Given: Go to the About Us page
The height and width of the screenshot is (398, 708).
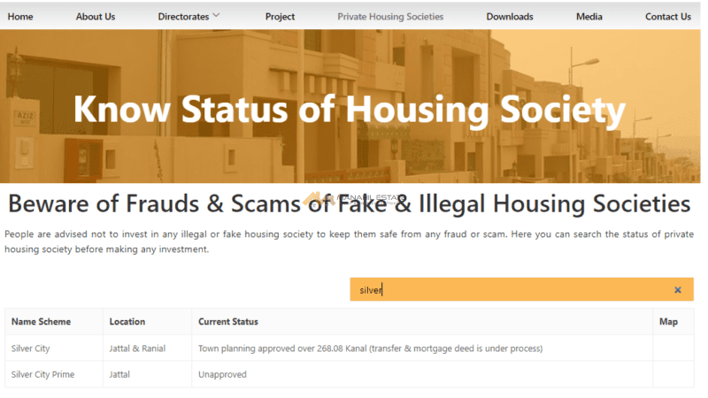Looking at the screenshot, I should (96, 17).
